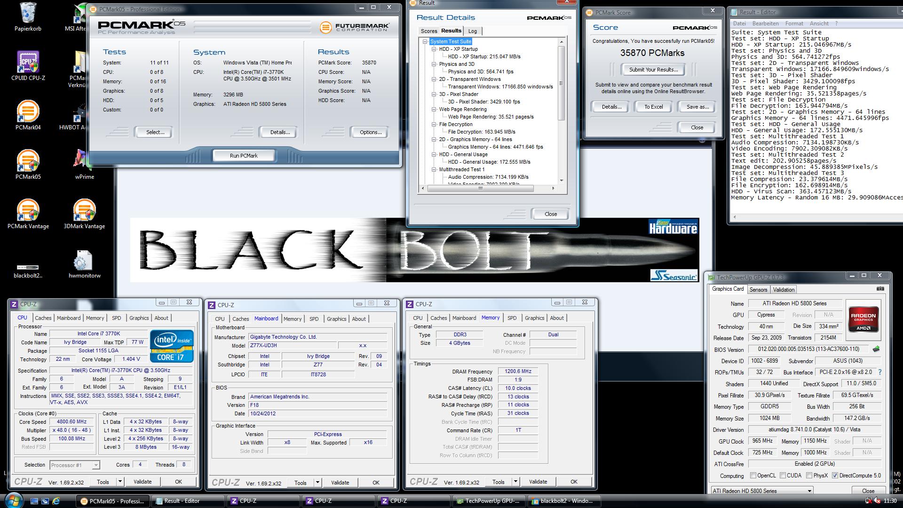Collapse File Decryption tree node
The image size is (903, 508).
(434, 124)
